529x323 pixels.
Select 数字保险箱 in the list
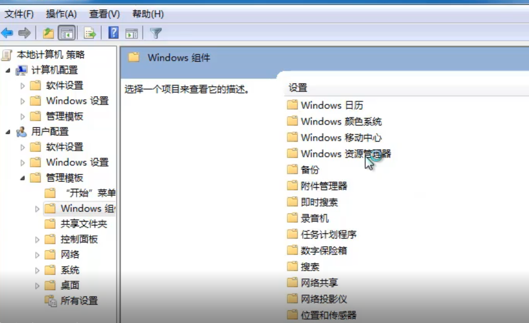click(324, 251)
